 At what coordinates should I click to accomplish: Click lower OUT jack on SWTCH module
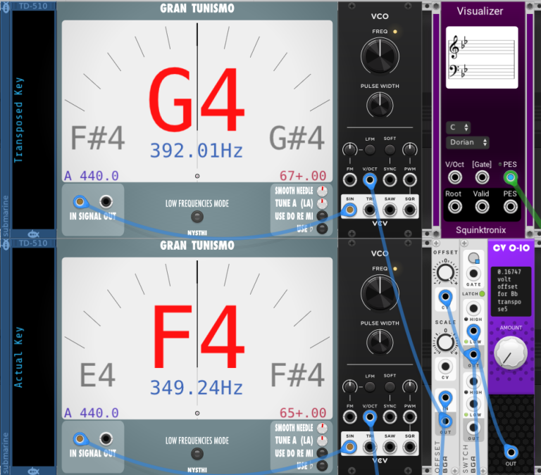click(473, 428)
